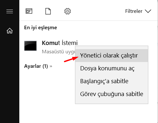Screen dimensions: 158x123
Task: Choose Dosya konumunu aç
Action: point(112,68)
